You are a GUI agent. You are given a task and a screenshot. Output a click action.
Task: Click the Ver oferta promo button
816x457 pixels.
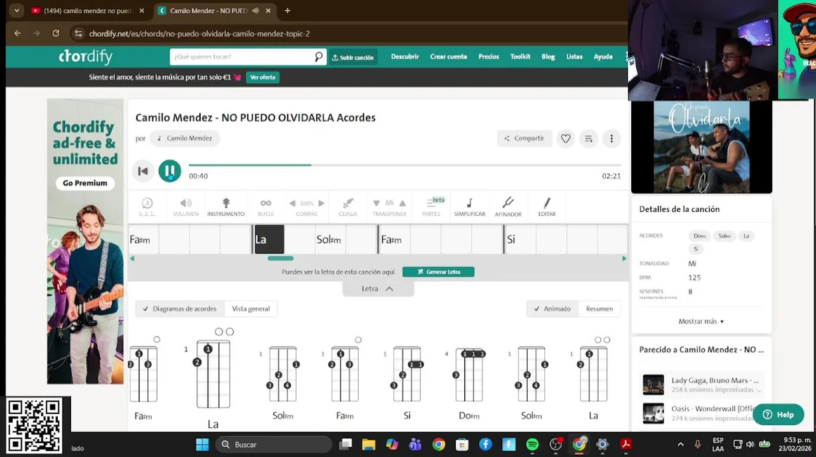263,77
